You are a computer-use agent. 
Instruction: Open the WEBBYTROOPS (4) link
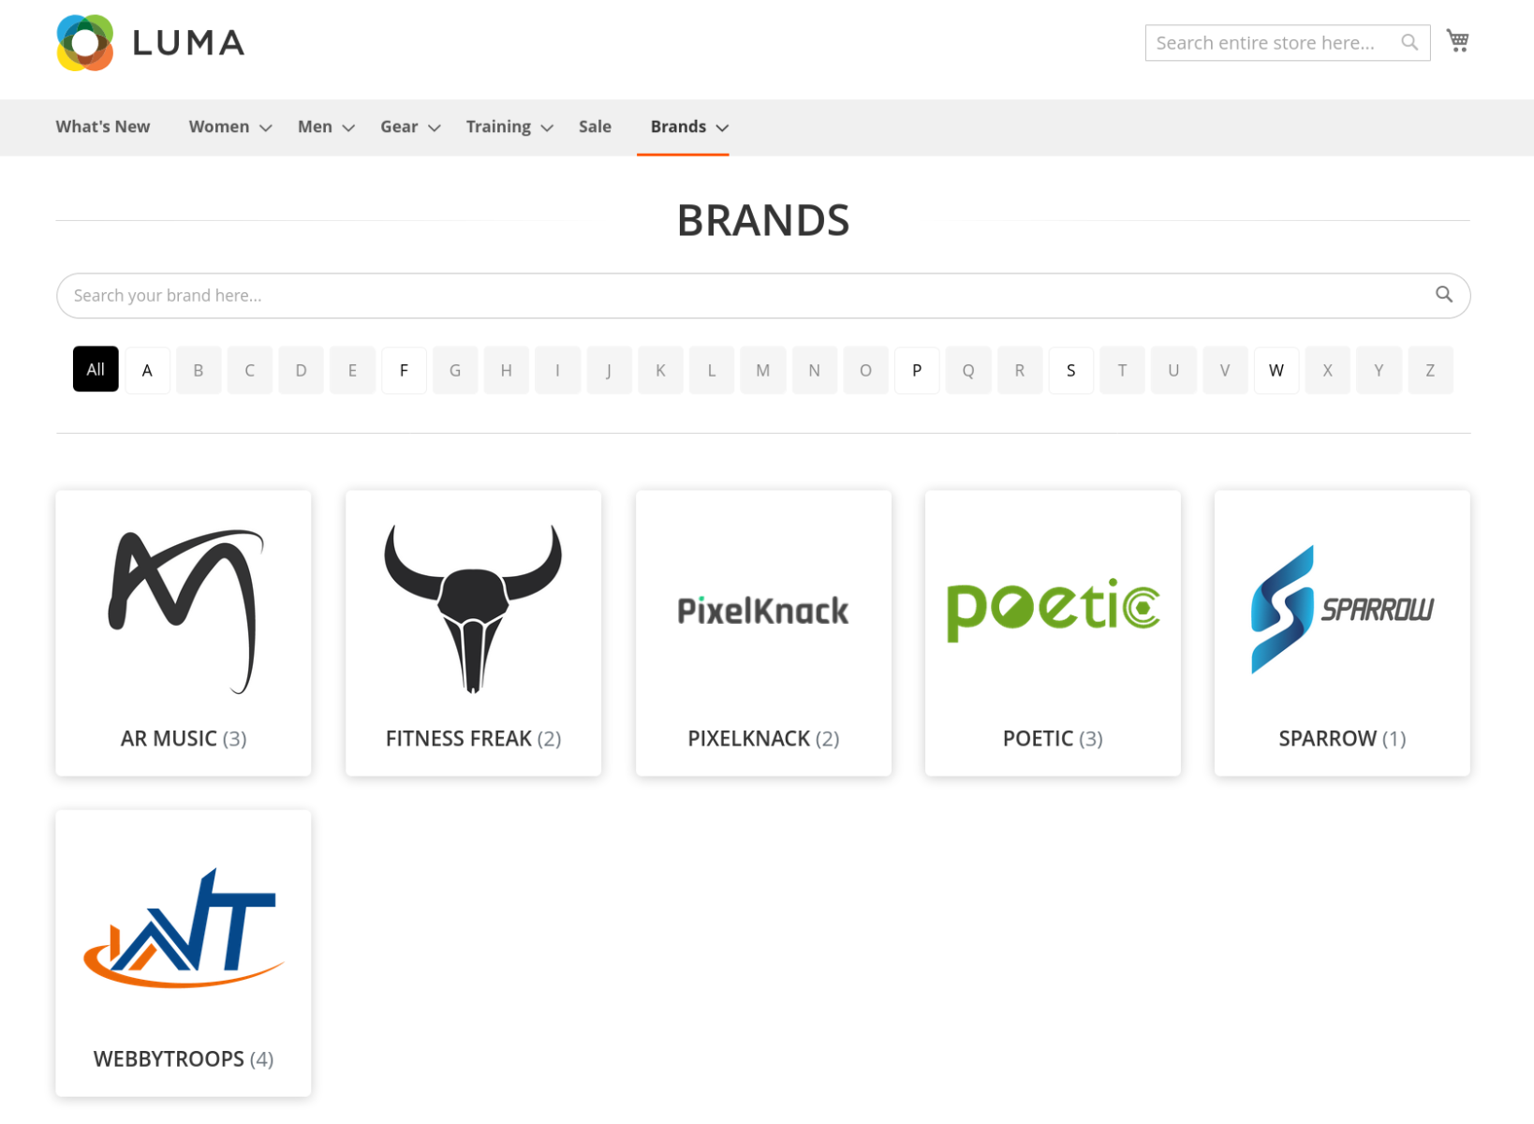pyautogui.click(x=184, y=1058)
